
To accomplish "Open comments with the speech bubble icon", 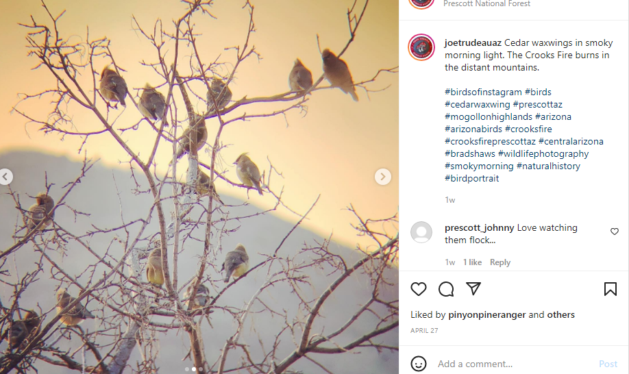I will 445,289.
